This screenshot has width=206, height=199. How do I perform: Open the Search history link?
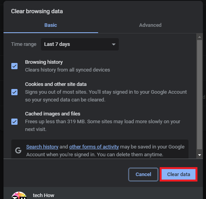coord(42,147)
